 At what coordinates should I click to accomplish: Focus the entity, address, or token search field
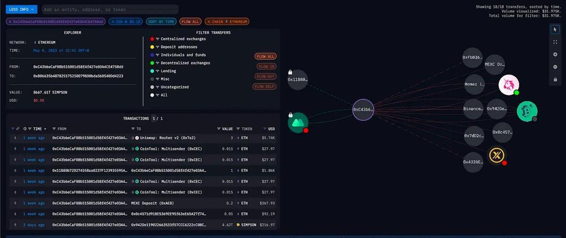point(108,9)
